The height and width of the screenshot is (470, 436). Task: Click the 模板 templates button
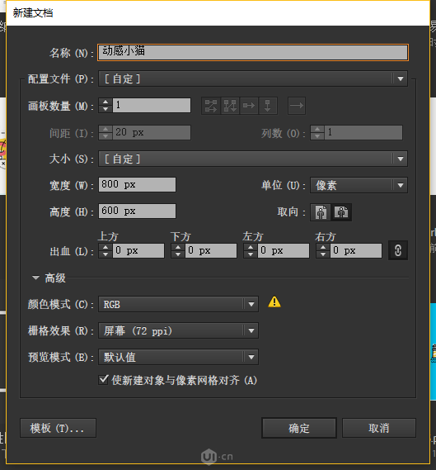pyautogui.click(x=58, y=428)
